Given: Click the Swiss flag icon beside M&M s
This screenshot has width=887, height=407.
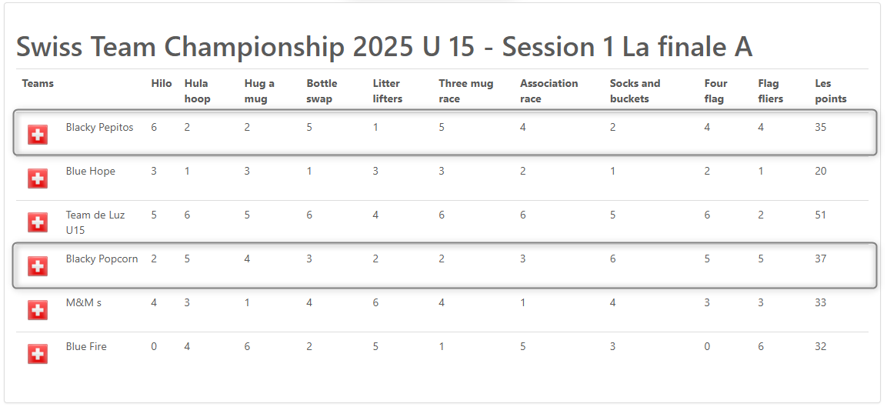Looking at the screenshot, I should (38, 309).
